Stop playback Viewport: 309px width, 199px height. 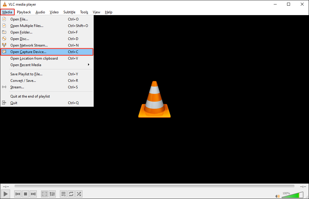(25, 194)
